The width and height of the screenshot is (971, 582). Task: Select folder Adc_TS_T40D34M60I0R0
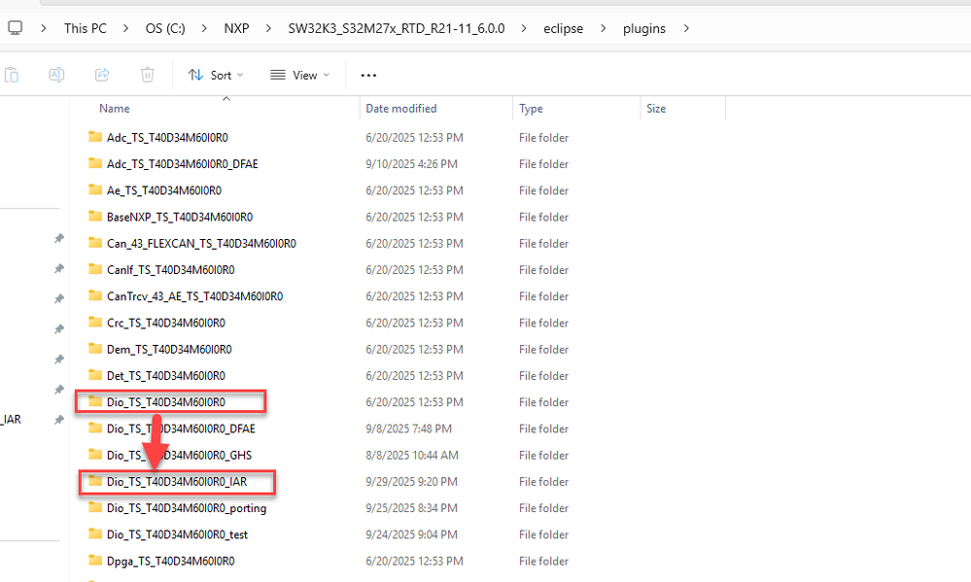click(167, 137)
